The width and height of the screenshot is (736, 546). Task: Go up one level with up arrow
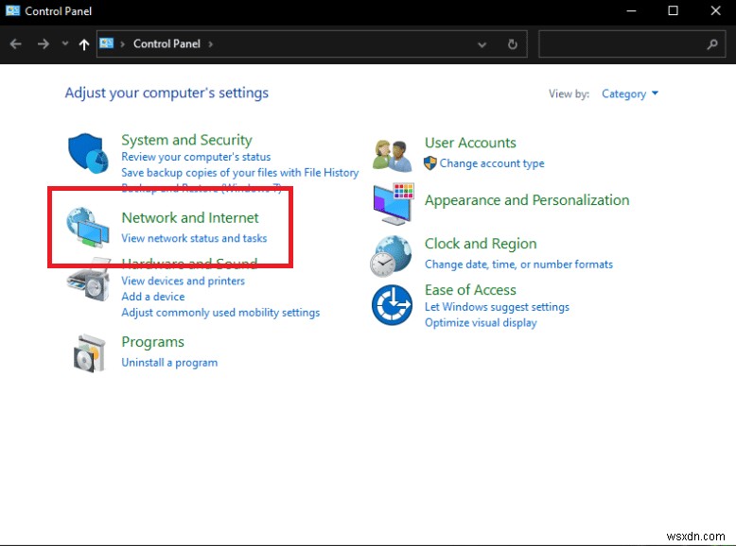(84, 44)
